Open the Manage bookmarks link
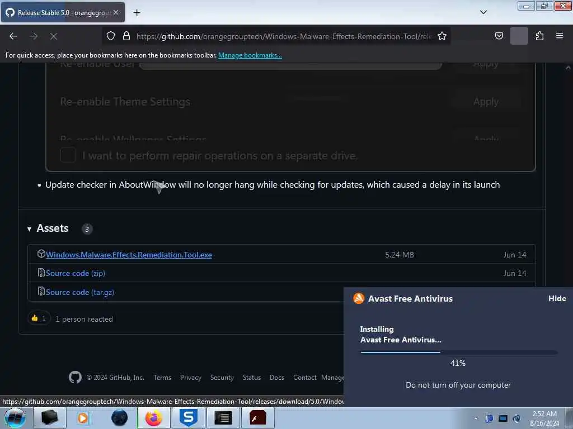Viewport: 573px width, 429px height. (x=250, y=55)
